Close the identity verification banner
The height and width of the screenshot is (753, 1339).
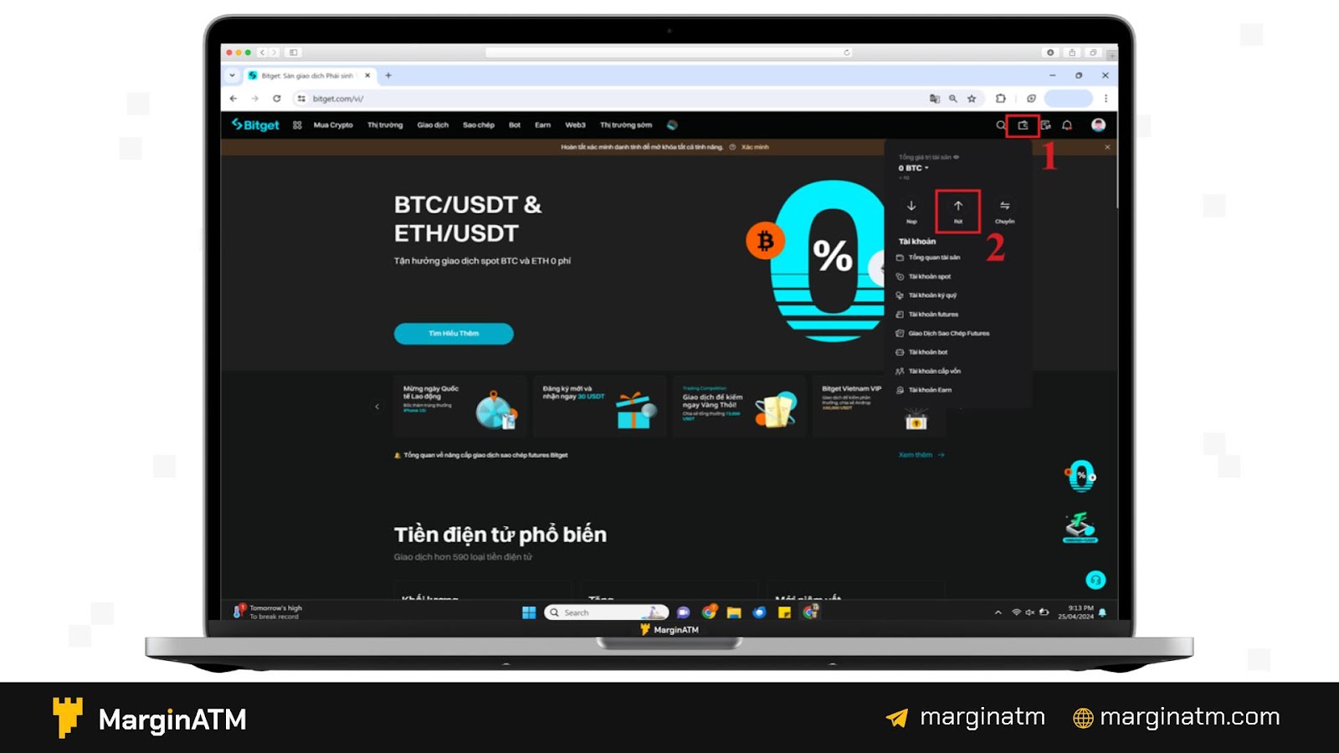(1107, 147)
